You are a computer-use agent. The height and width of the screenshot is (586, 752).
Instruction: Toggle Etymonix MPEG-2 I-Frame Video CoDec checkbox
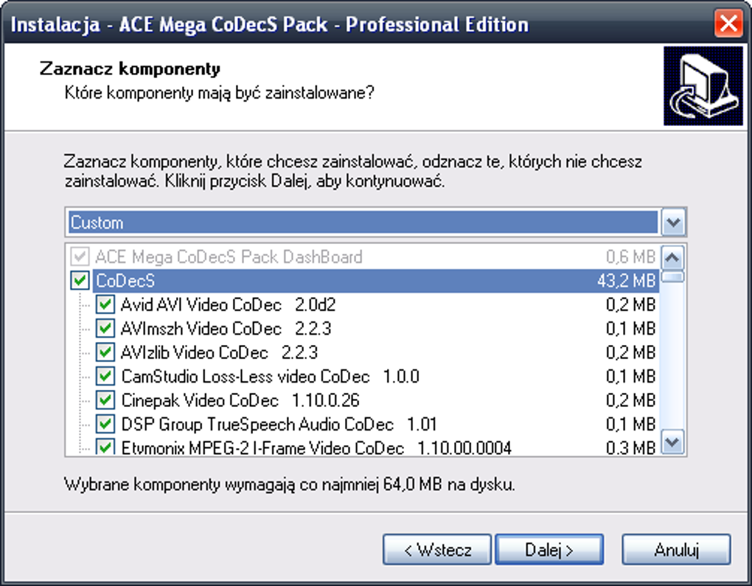coord(106,447)
